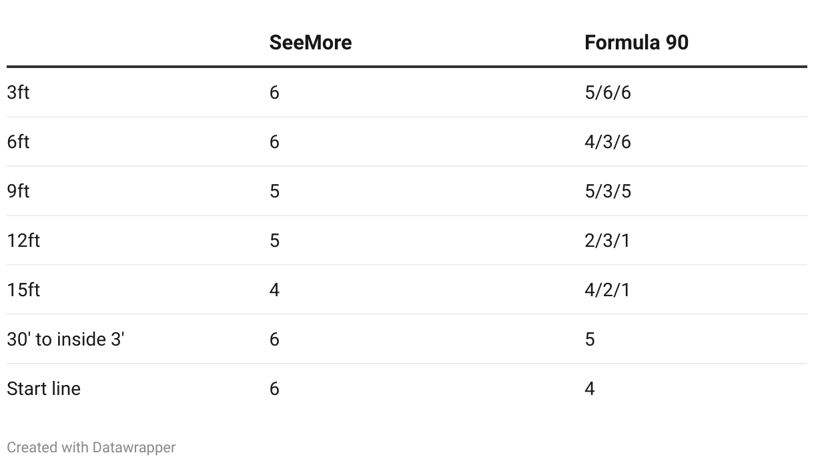
Task: Click the 5/3/5 Formula 90 cell
Action: (607, 191)
